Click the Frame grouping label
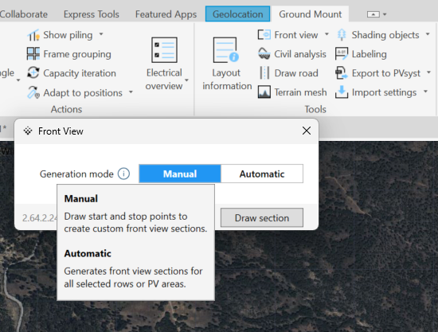The width and height of the screenshot is (438, 332). pyautogui.click(x=77, y=54)
